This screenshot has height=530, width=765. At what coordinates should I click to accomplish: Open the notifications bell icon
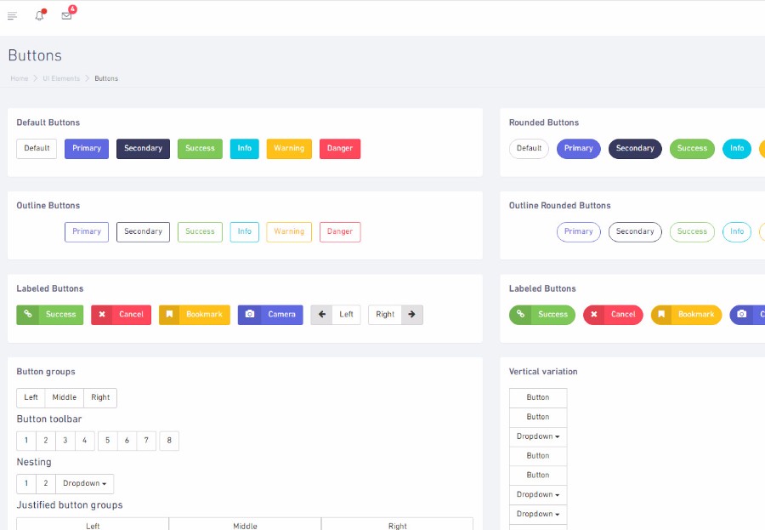39,15
